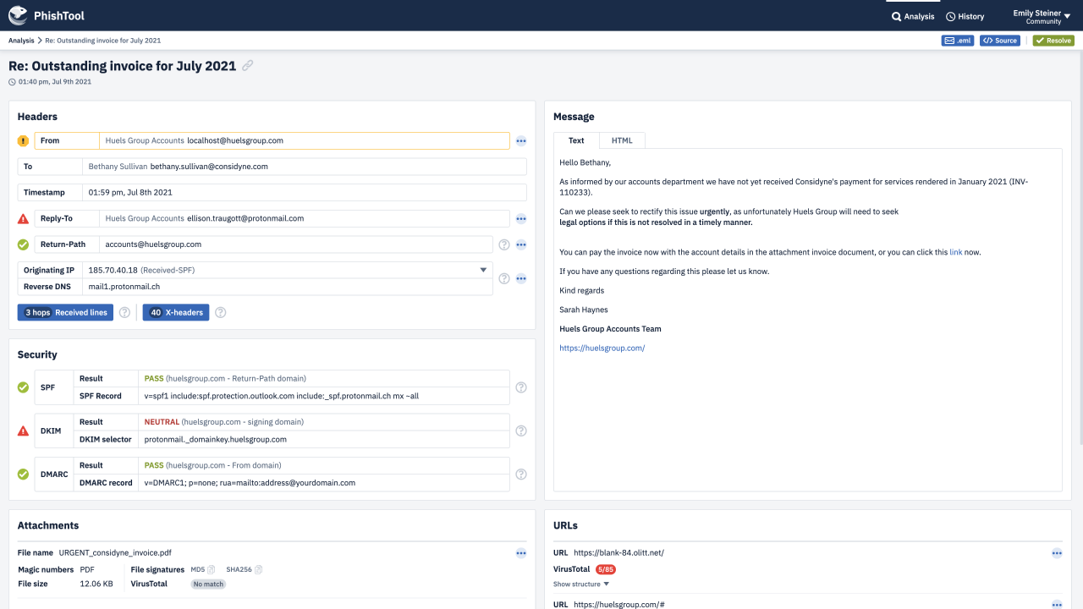Viewport: 1083px width, 609px height.
Task: Click the warning icon beside From header
Action: click(24, 141)
